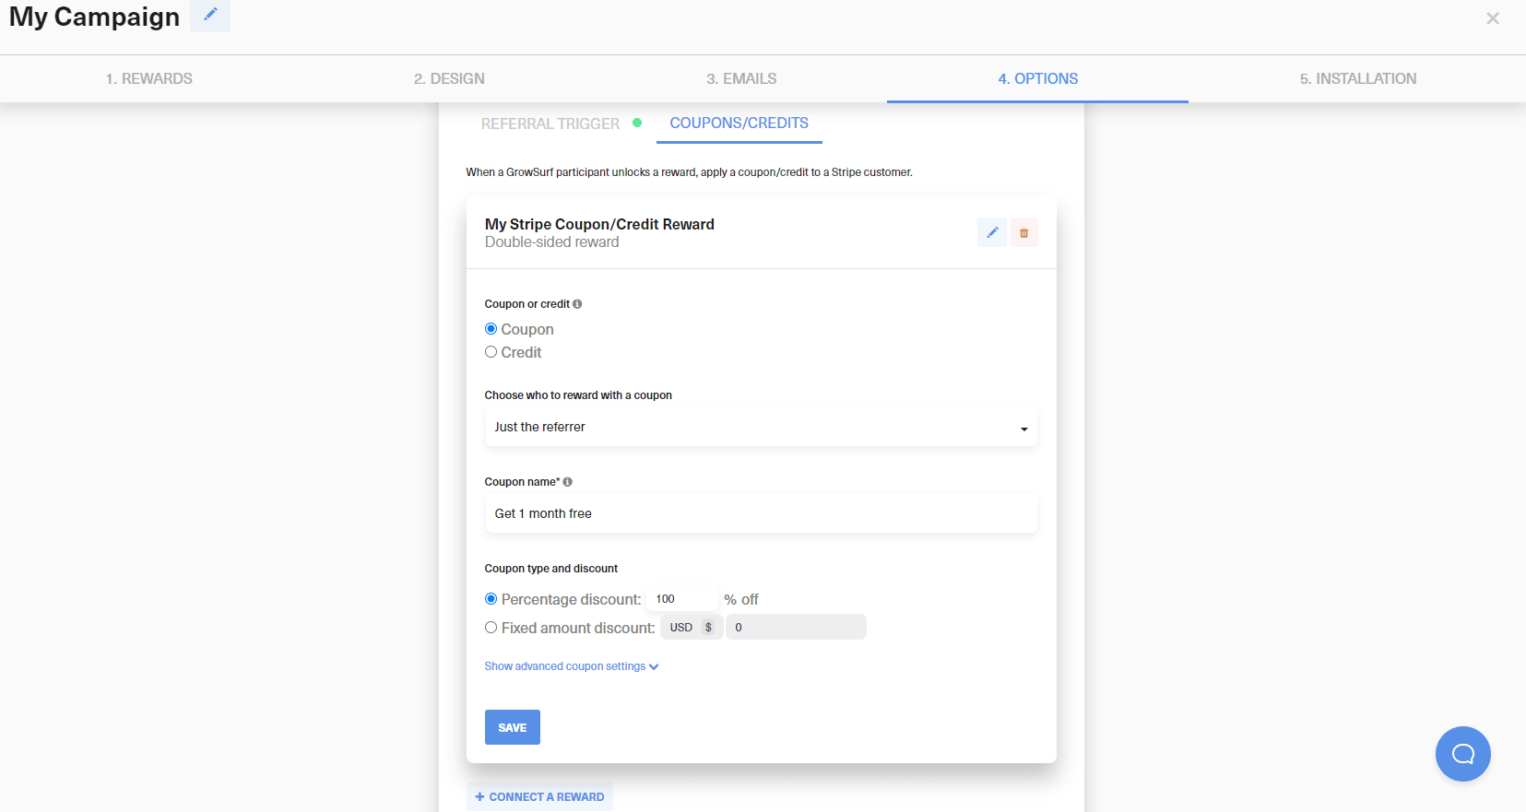Select the Coupon radio button

(x=491, y=329)
